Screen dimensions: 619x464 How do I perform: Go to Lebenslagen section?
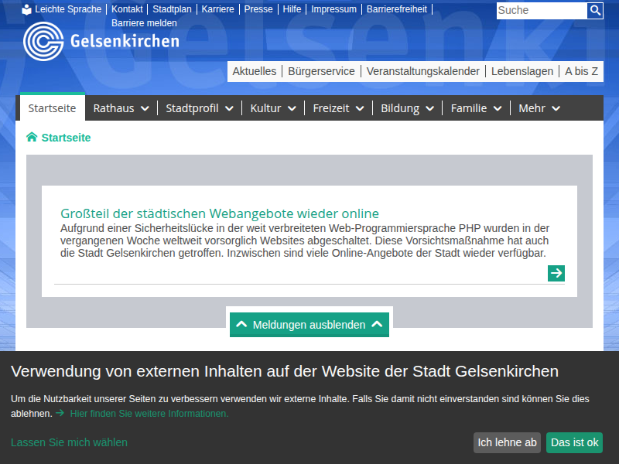522,71
